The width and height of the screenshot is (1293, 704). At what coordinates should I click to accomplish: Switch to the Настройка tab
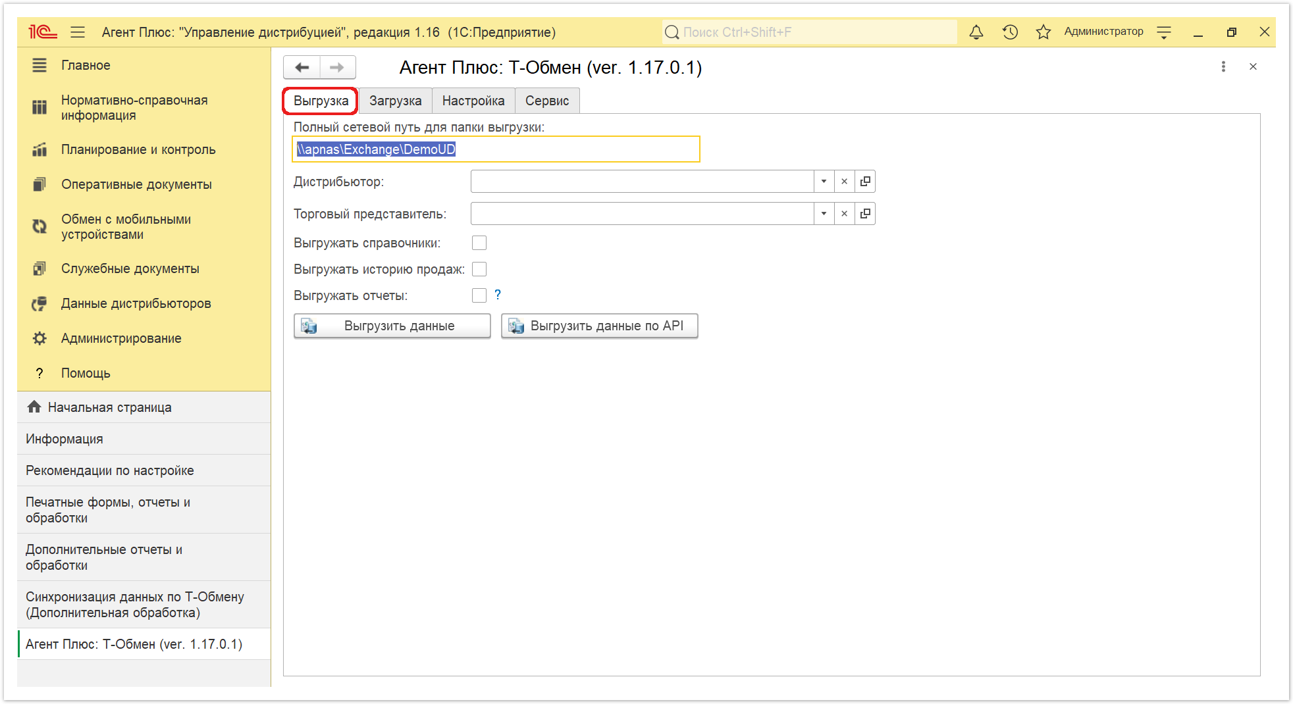point(473,101)
